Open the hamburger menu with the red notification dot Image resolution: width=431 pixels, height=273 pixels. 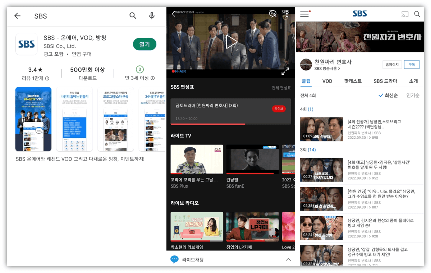304,14
